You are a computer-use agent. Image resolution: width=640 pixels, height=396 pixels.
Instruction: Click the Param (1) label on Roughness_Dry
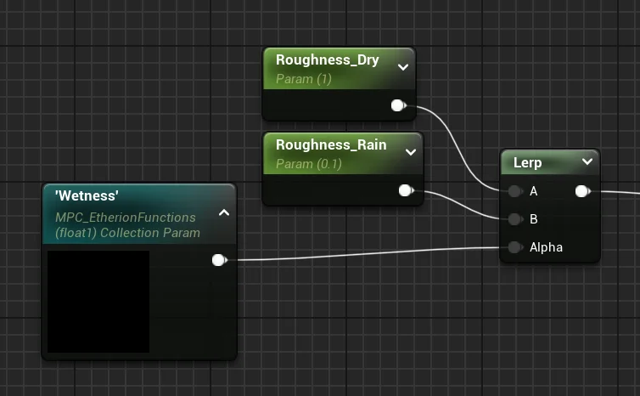click(x=303, y=79)
